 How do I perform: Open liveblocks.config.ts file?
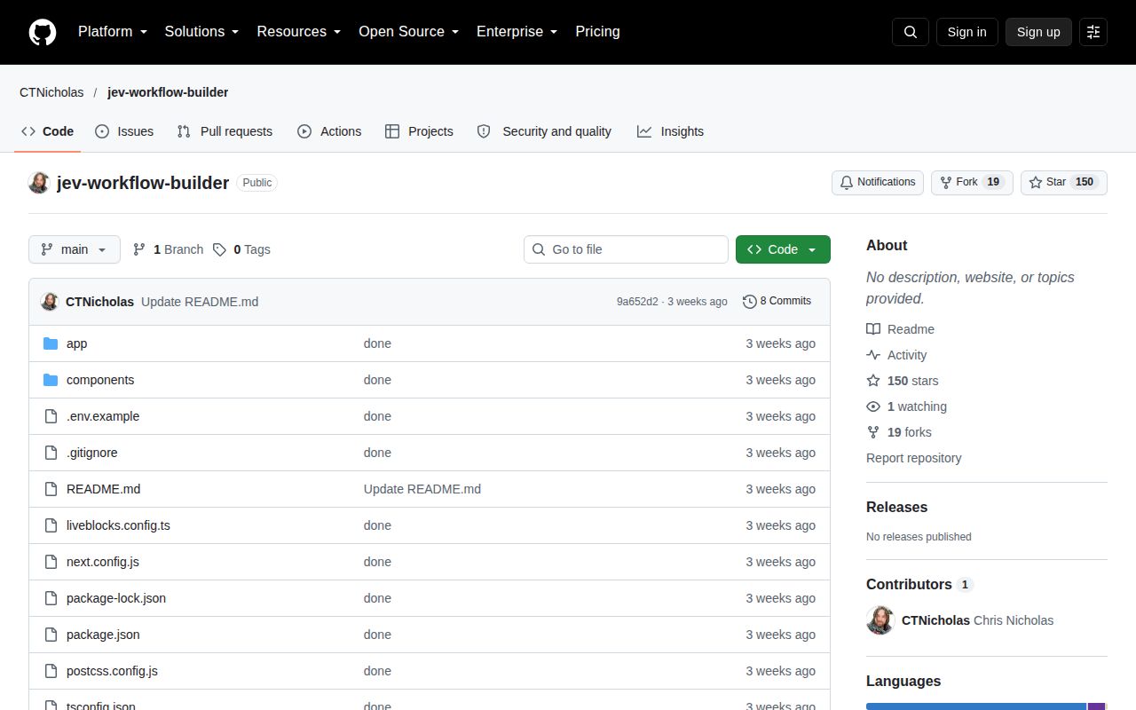(118, 525)
